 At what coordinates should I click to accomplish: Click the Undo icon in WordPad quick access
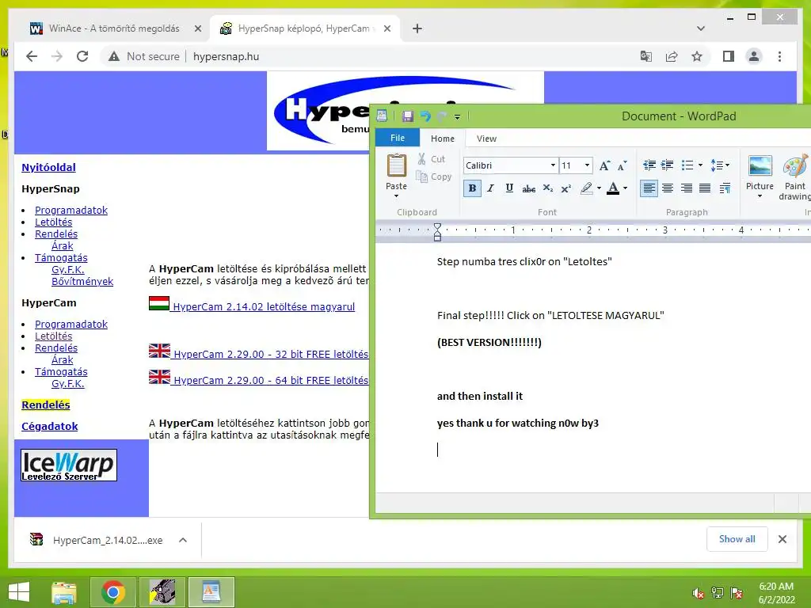coord(425,116)
